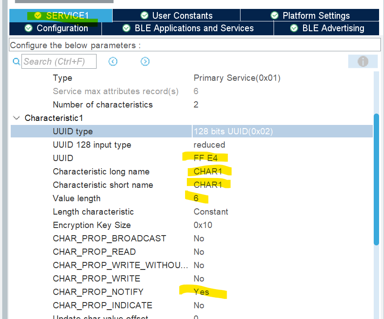Select the 'Value length' label
This screenshot has height=319, width=384.
coord(76,198)
